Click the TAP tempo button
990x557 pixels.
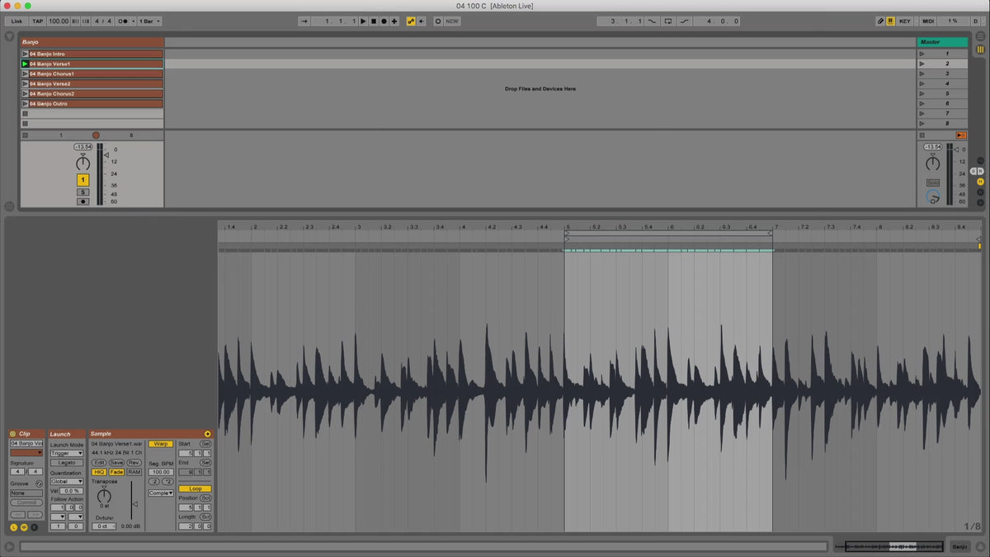pos(38,21)
